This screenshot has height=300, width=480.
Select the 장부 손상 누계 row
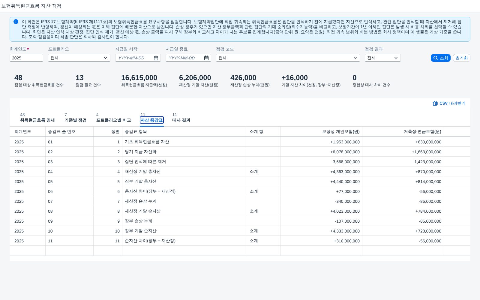[240, 221]
